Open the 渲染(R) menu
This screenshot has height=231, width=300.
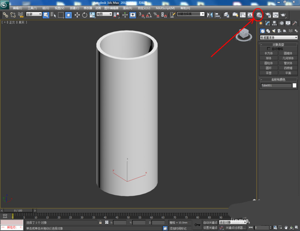pos(128,8)
